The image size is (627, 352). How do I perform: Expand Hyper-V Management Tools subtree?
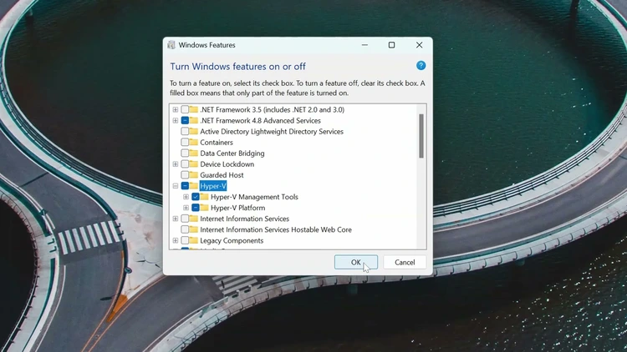pos(186,197)
